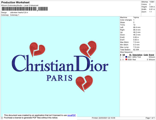156x120 pixels.
Task: Click the barcode under the worksheet title
Action: coord(24,9)
